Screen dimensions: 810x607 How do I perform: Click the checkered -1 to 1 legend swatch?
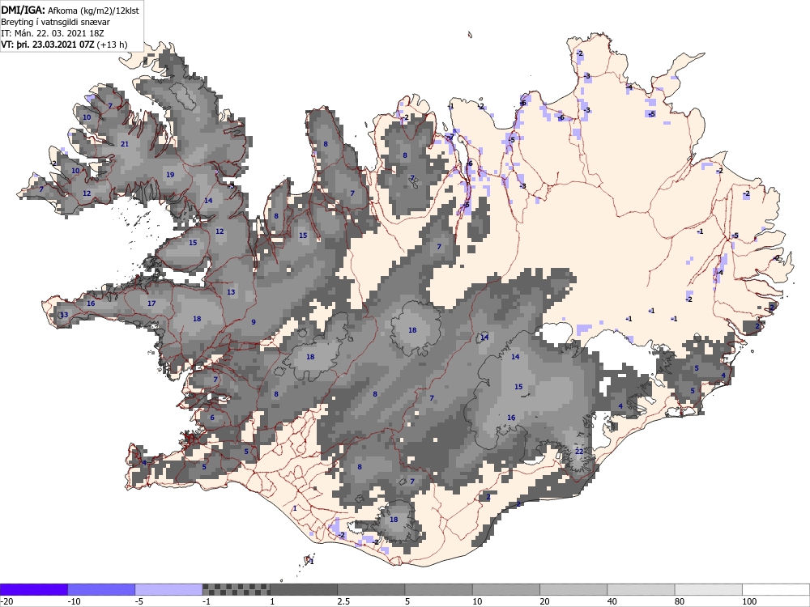point(236,589)
